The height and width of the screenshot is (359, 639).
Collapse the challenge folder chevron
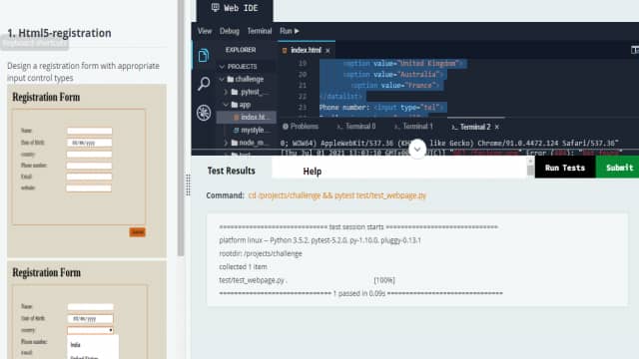[222, 79]
